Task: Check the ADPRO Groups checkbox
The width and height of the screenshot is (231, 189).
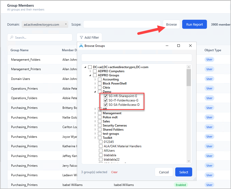Action: (x=95, y=75)
